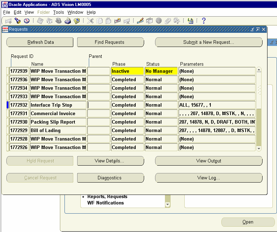Click the View Details button
277x232 pixels.
click(111, 161)
